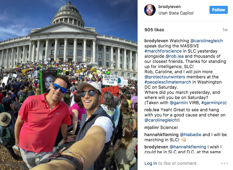Viewport: 233px width, 170px height.
Task: Open the @carolinegleich mention in caption
Action: (x=206, y=41)
